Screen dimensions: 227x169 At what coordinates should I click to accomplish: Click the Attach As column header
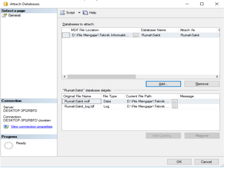(198, 30)
